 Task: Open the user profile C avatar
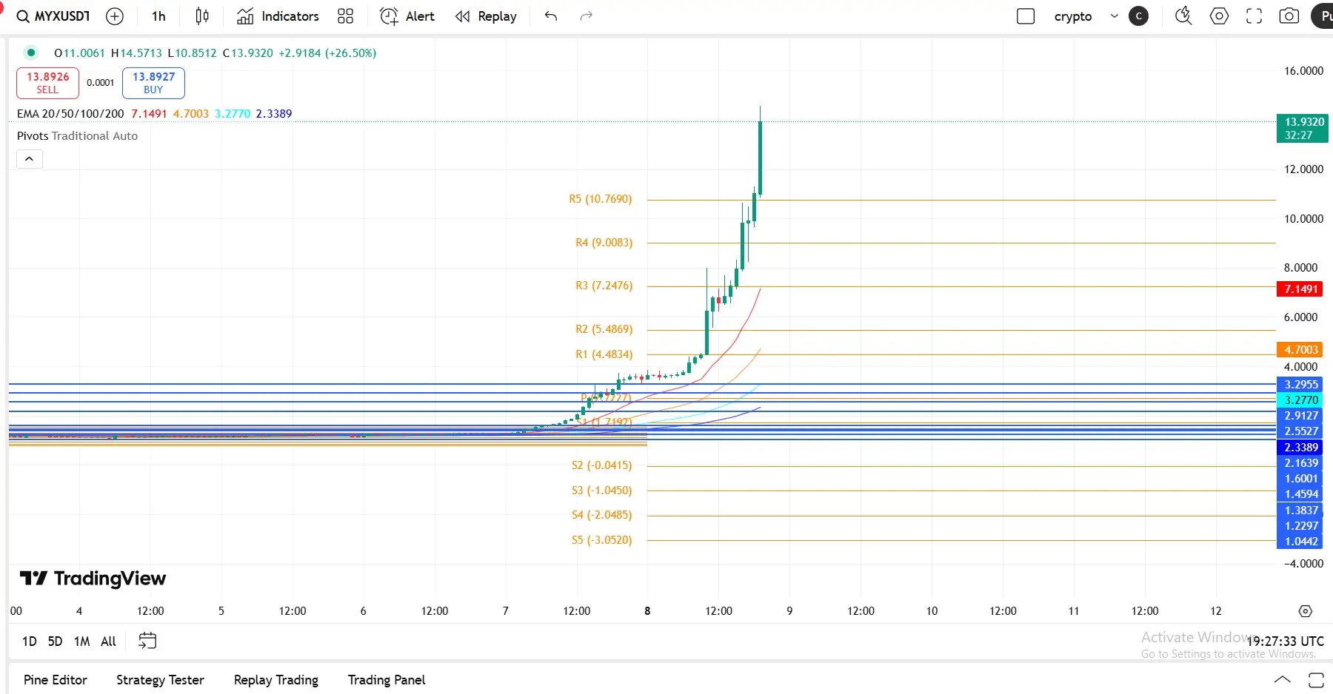click(1139, 16)
